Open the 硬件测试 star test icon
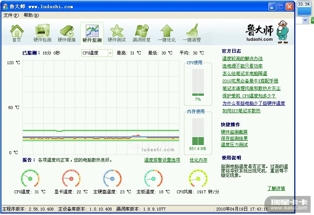Viewport: 314px width, 215px height. (x=117, y=33)
